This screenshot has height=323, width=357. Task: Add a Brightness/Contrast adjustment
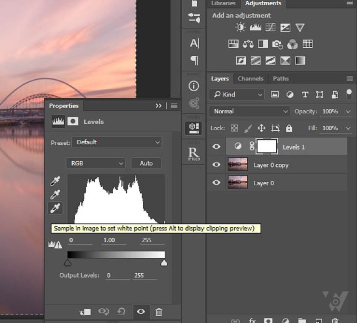coord(240,28)
